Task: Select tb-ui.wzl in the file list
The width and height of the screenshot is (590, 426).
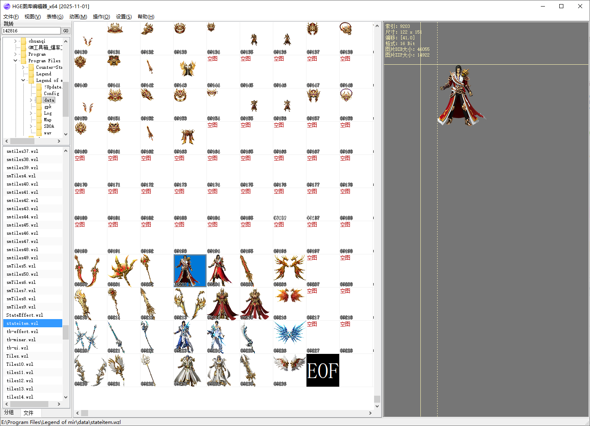Action: click(x=33, y=348)
